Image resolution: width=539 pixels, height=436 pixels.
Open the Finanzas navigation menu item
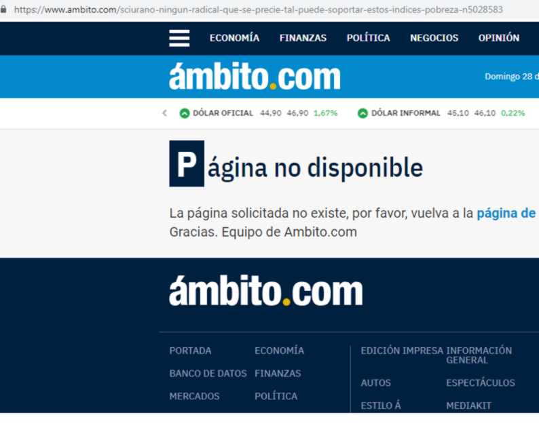coord(303,38)
